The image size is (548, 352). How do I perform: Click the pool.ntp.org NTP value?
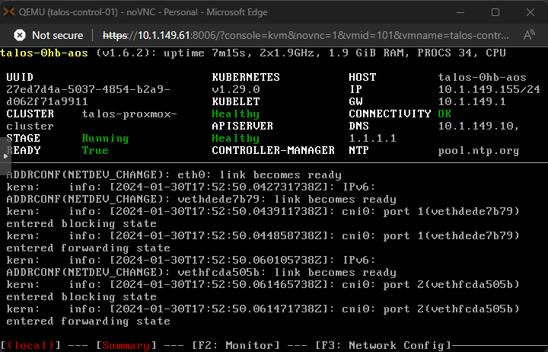point(479,151)
